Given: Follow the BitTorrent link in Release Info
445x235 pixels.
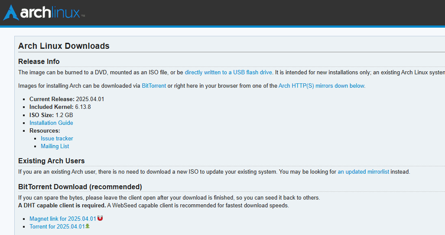Looking at the screenshot, I should pos(154,86).
